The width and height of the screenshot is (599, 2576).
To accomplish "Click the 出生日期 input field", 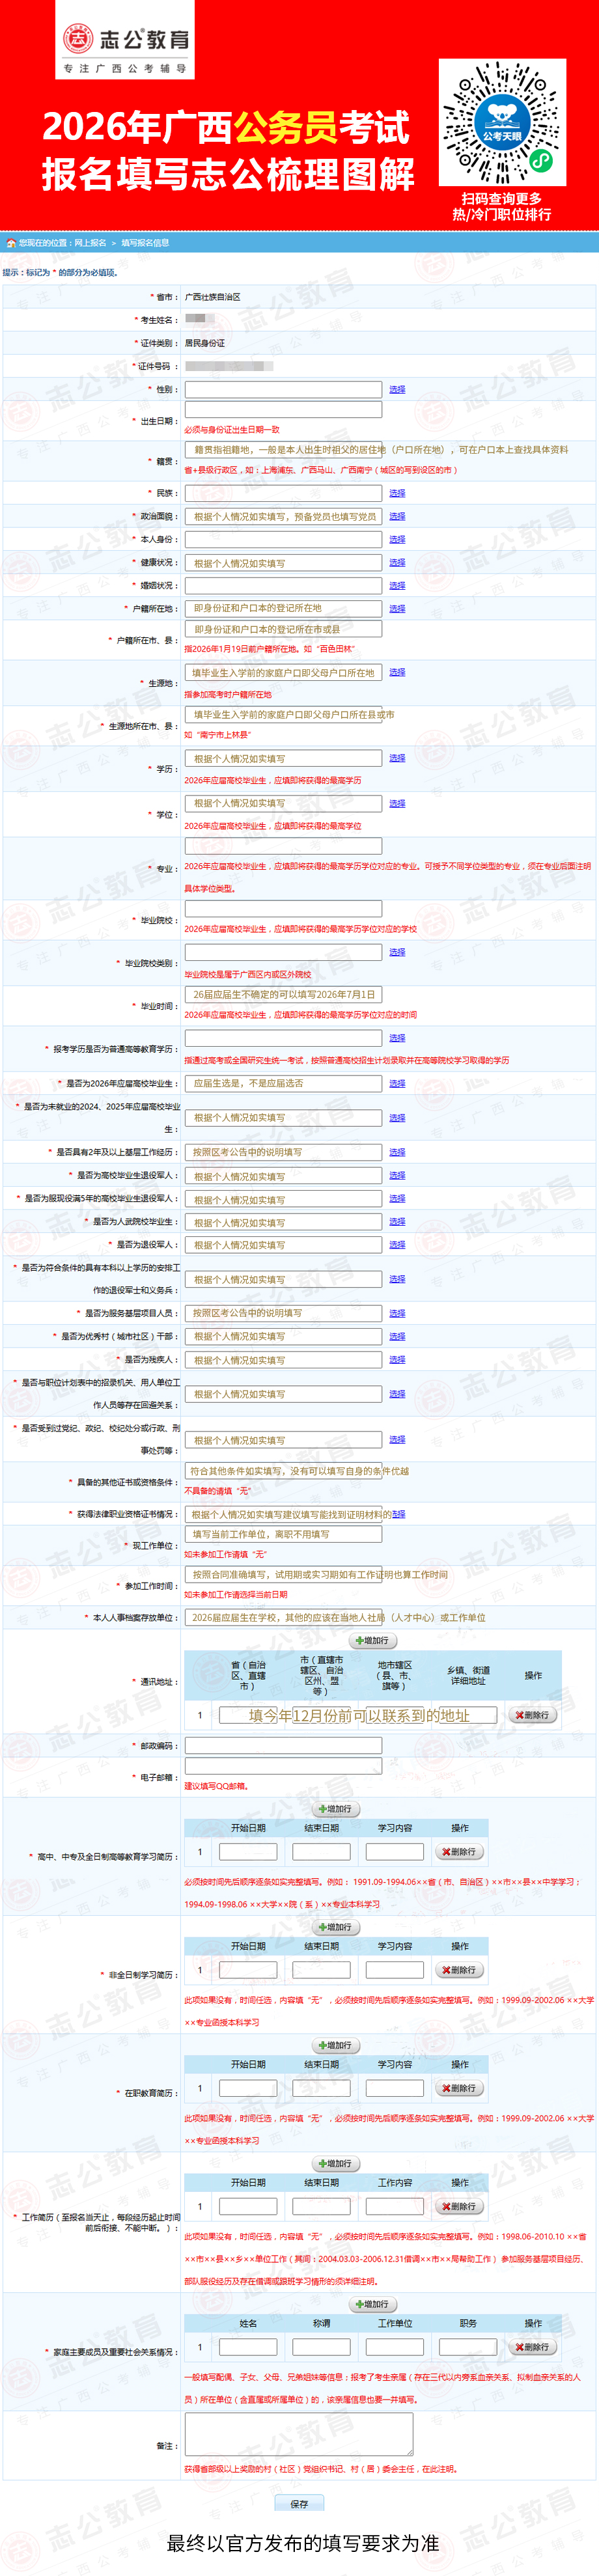I will tap(283, 410).
